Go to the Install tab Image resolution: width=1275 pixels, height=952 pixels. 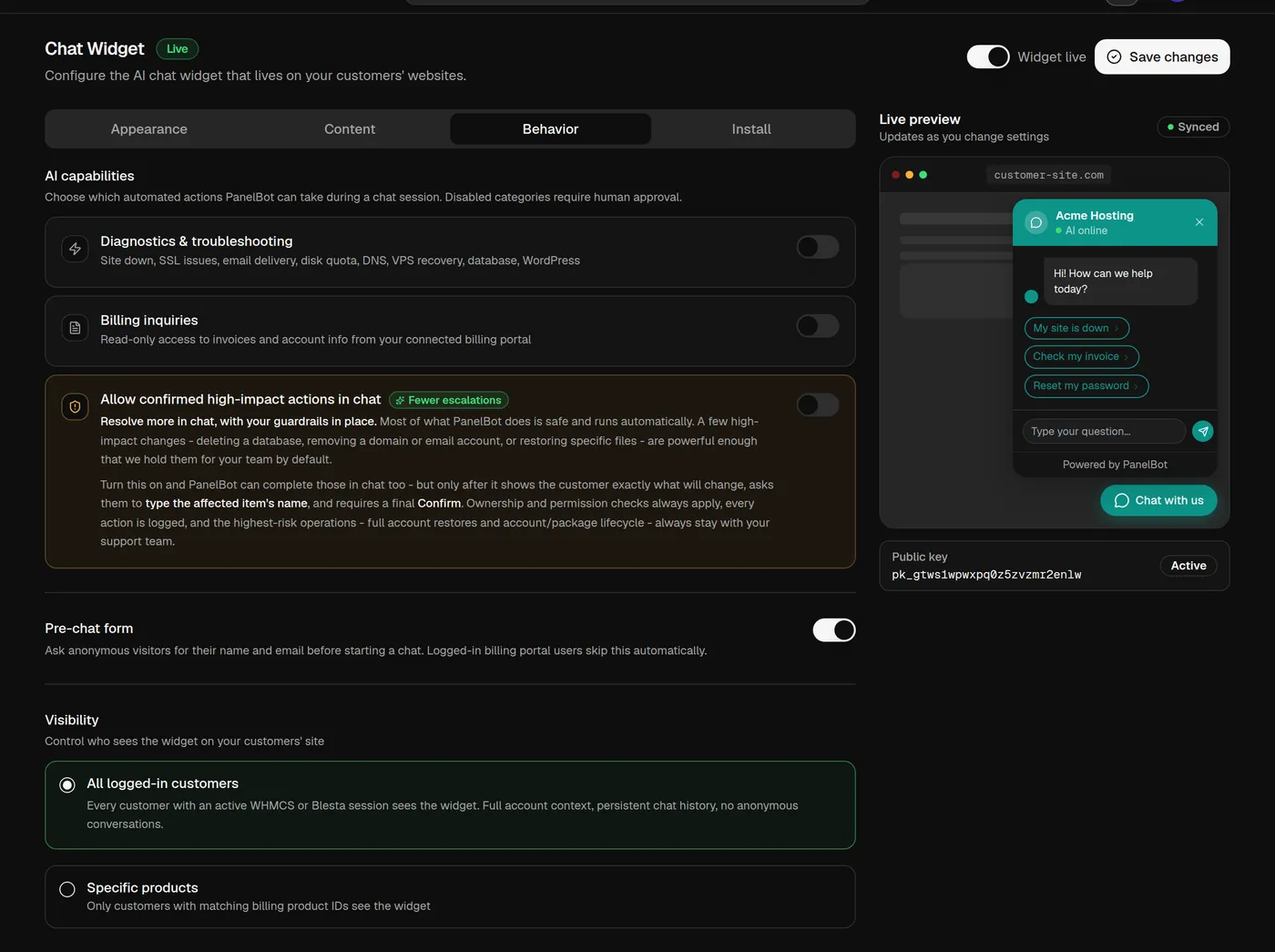(x=751, y=129)
